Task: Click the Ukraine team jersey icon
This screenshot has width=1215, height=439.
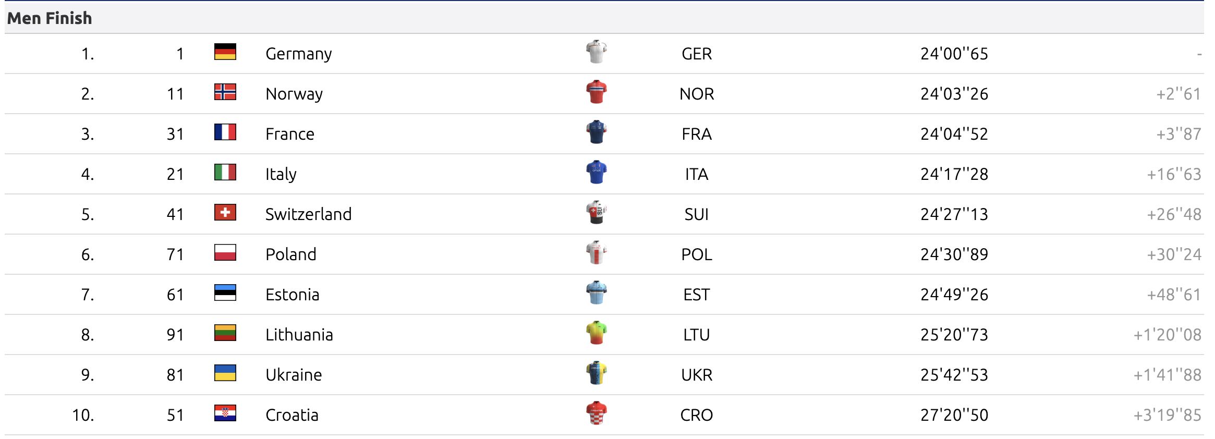Action: click(596, 373)
